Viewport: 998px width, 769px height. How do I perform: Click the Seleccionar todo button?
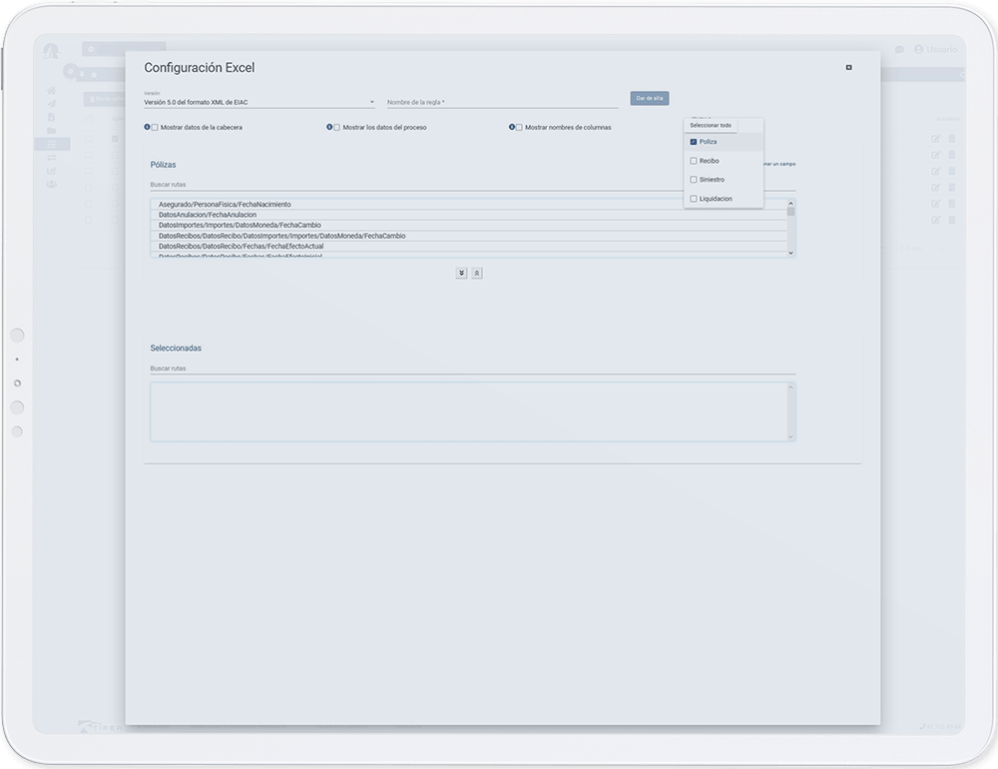(711, 125)
